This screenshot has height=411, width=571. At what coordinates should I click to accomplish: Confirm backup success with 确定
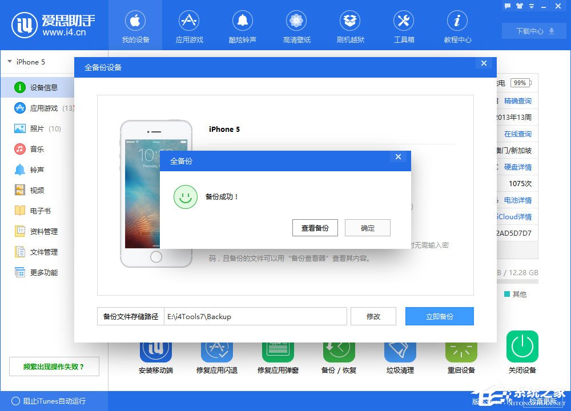point(367,228)
